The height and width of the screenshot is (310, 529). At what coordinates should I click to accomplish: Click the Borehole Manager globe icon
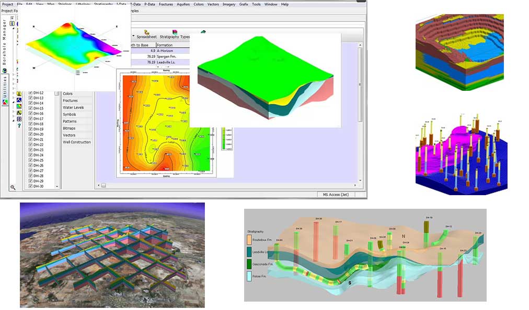(5, 70)
